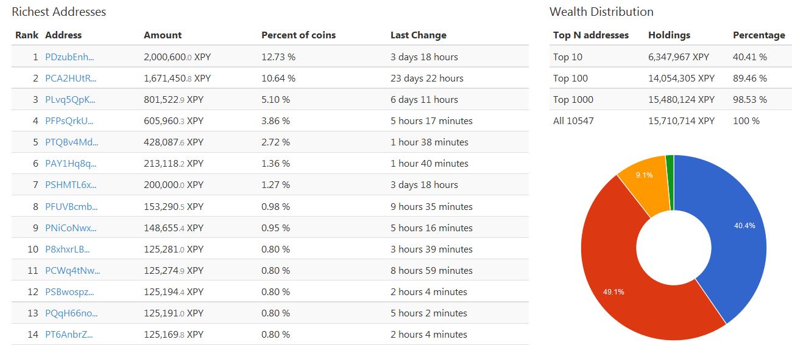
Task: Click the orange 9.1% pie slice
Action: 643,183
